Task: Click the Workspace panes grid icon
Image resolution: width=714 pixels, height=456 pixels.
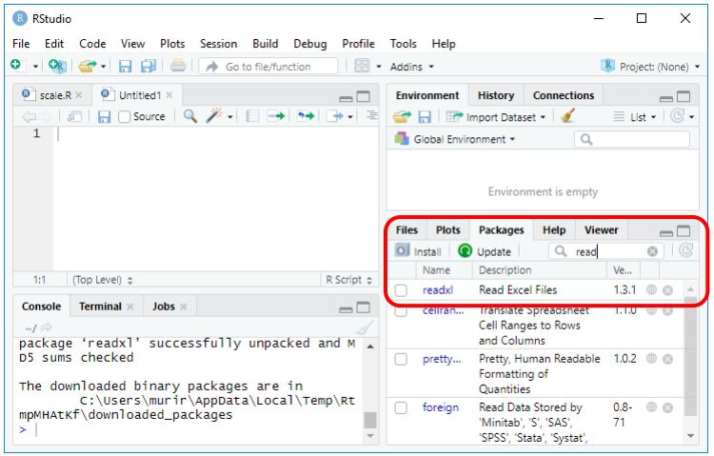Action: tap(362, 66)
